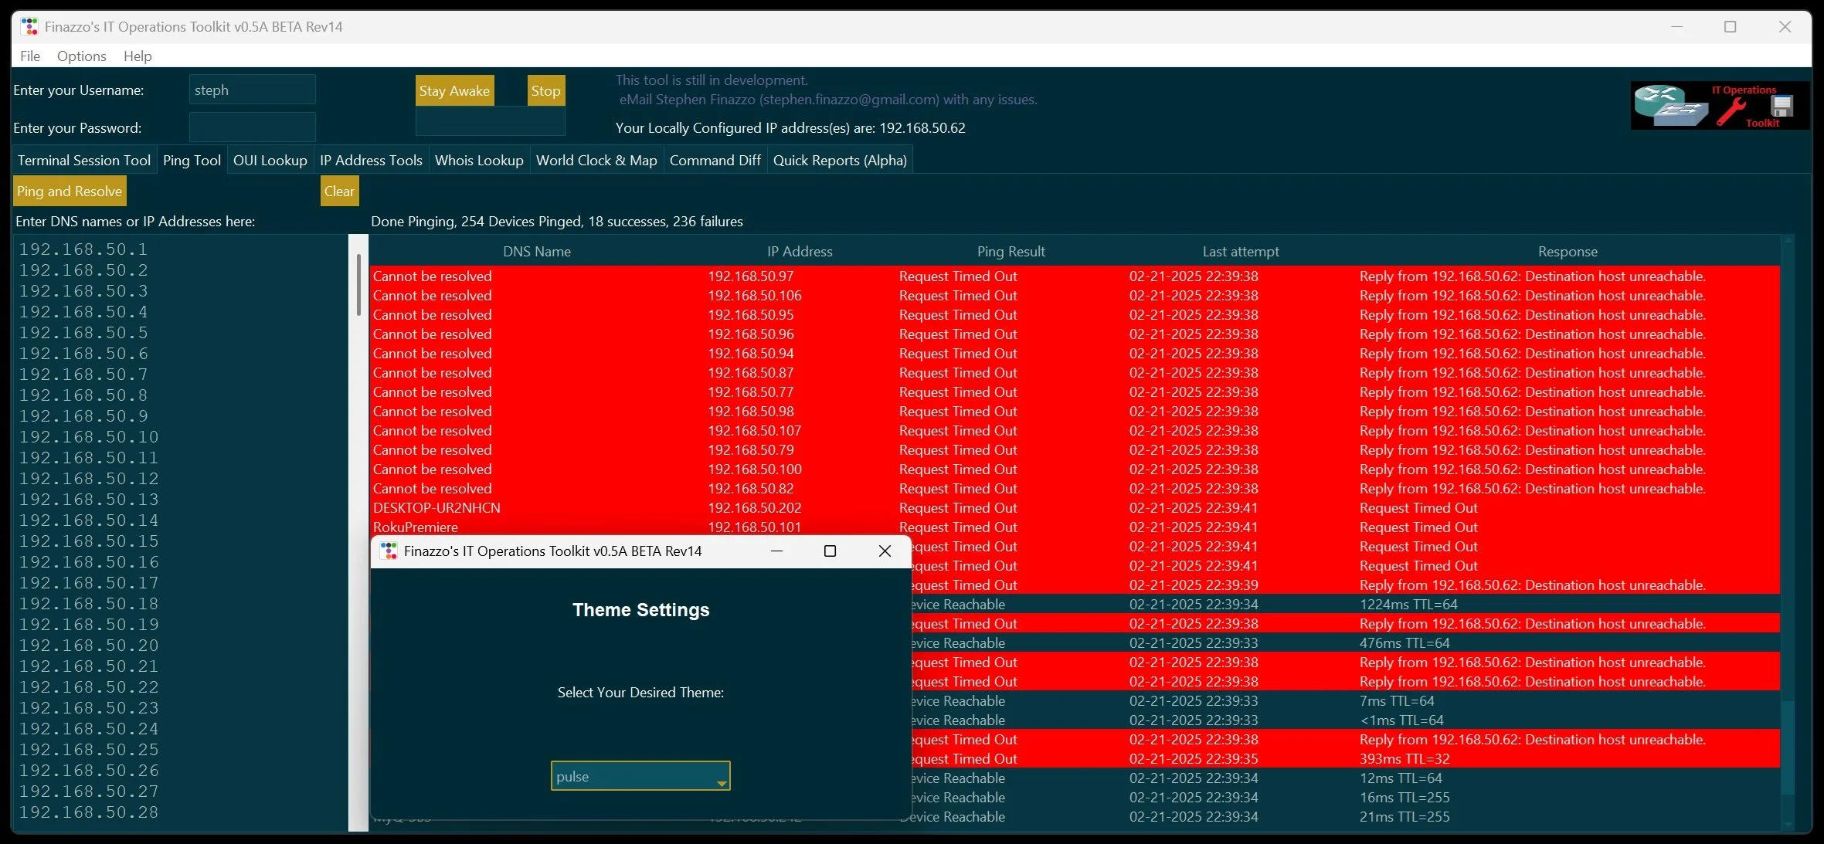Toggle the Stay Awake button
The width and height of the screenshot is (1824, 844).
(x=453, y=91)
